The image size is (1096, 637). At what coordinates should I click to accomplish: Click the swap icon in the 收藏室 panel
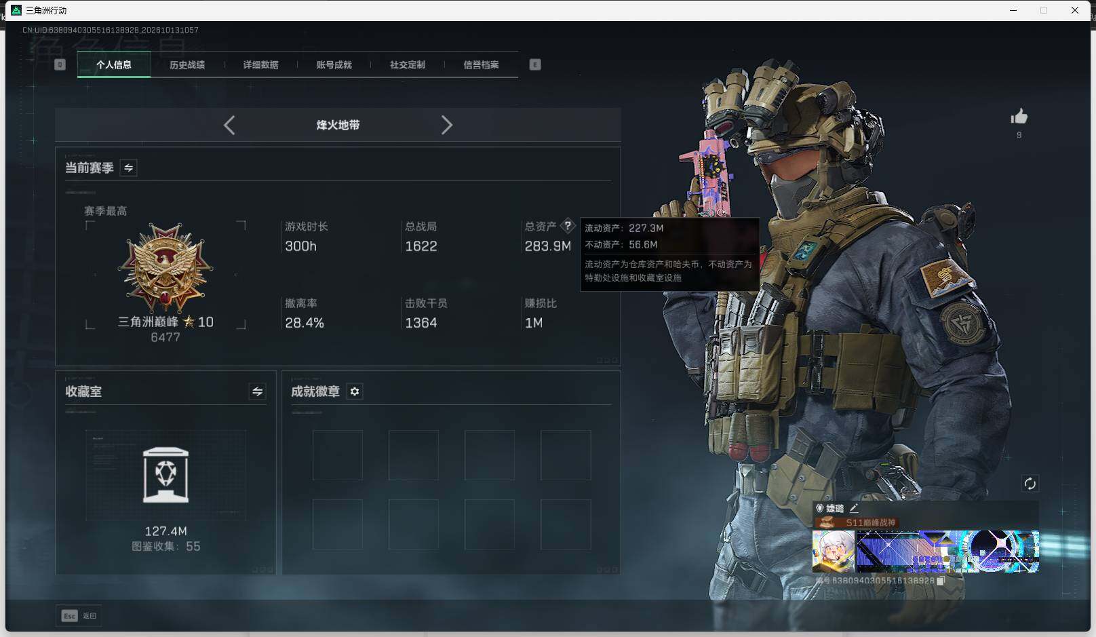pos(257,391)
